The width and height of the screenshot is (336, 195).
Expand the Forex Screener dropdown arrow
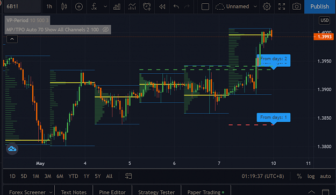point(51,192)
